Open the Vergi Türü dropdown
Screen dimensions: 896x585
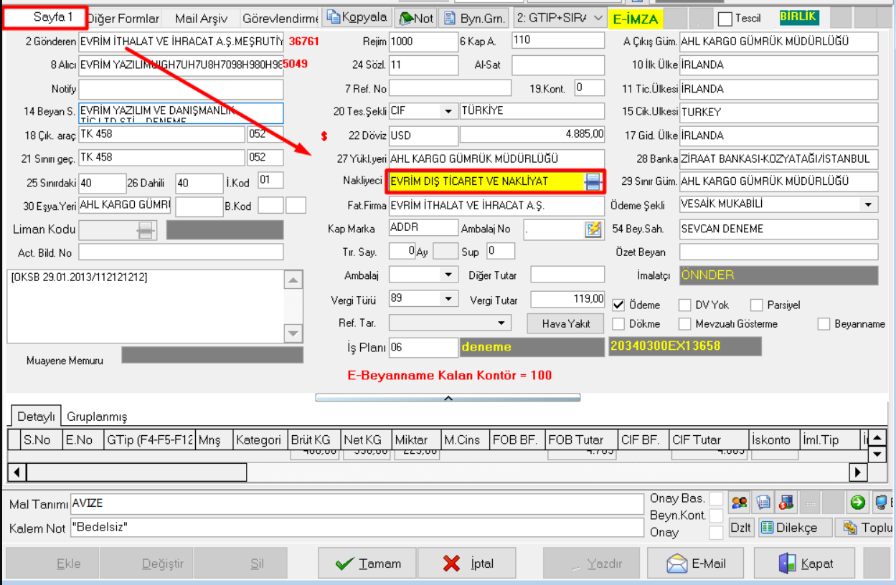(x=449, y=299)
